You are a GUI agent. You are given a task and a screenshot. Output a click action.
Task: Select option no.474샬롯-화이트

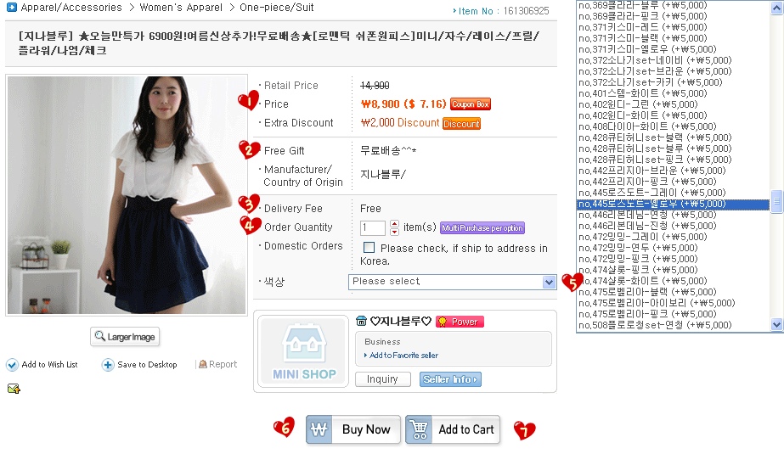click(x=673, y=281)
